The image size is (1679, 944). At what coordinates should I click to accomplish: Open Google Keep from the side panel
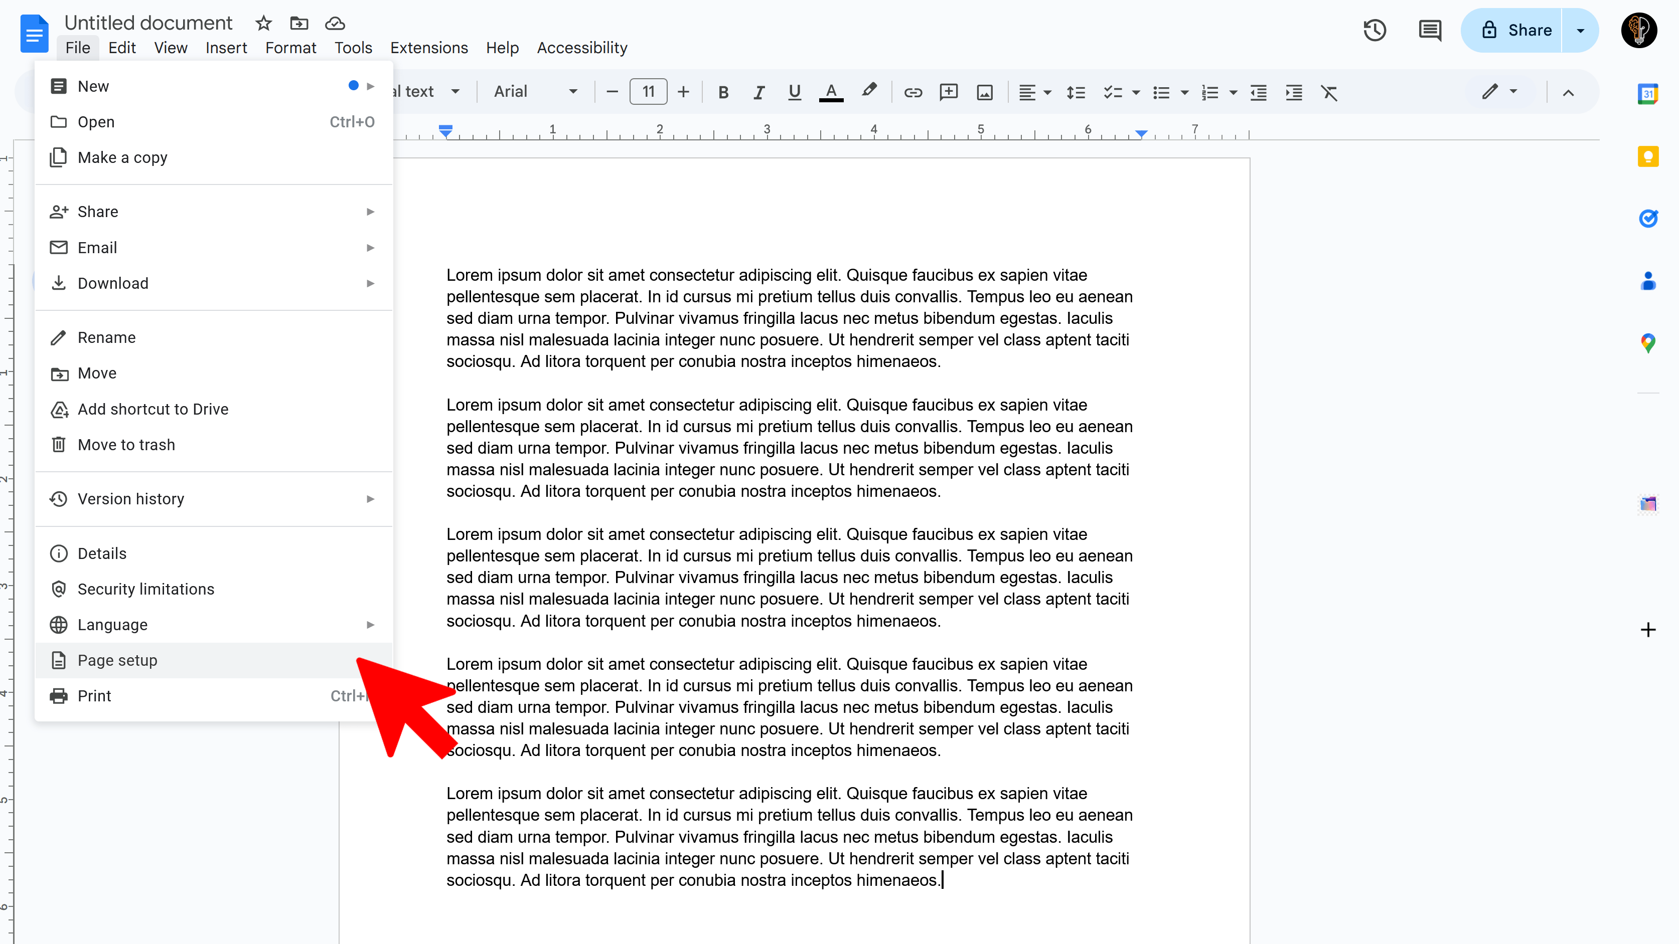pyautogui.click(x=1649, y=156)
